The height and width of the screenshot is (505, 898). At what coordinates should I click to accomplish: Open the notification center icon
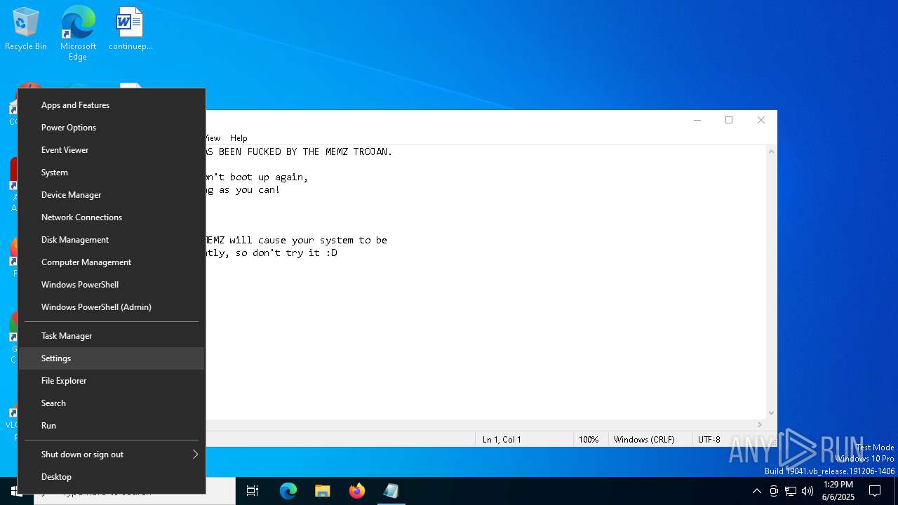[x=875, y=491]
